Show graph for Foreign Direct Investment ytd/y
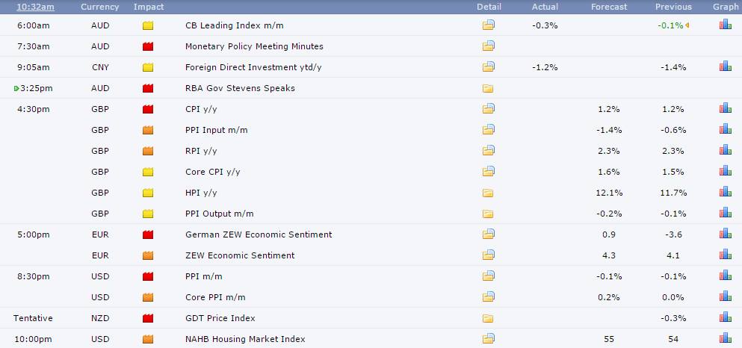 pos(725,67)
